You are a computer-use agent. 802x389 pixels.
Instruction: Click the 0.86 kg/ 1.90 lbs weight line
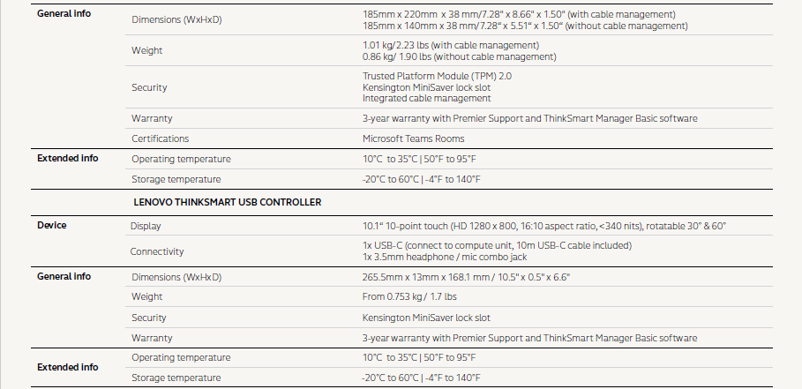pyautogui.click(x=459, y=56)
